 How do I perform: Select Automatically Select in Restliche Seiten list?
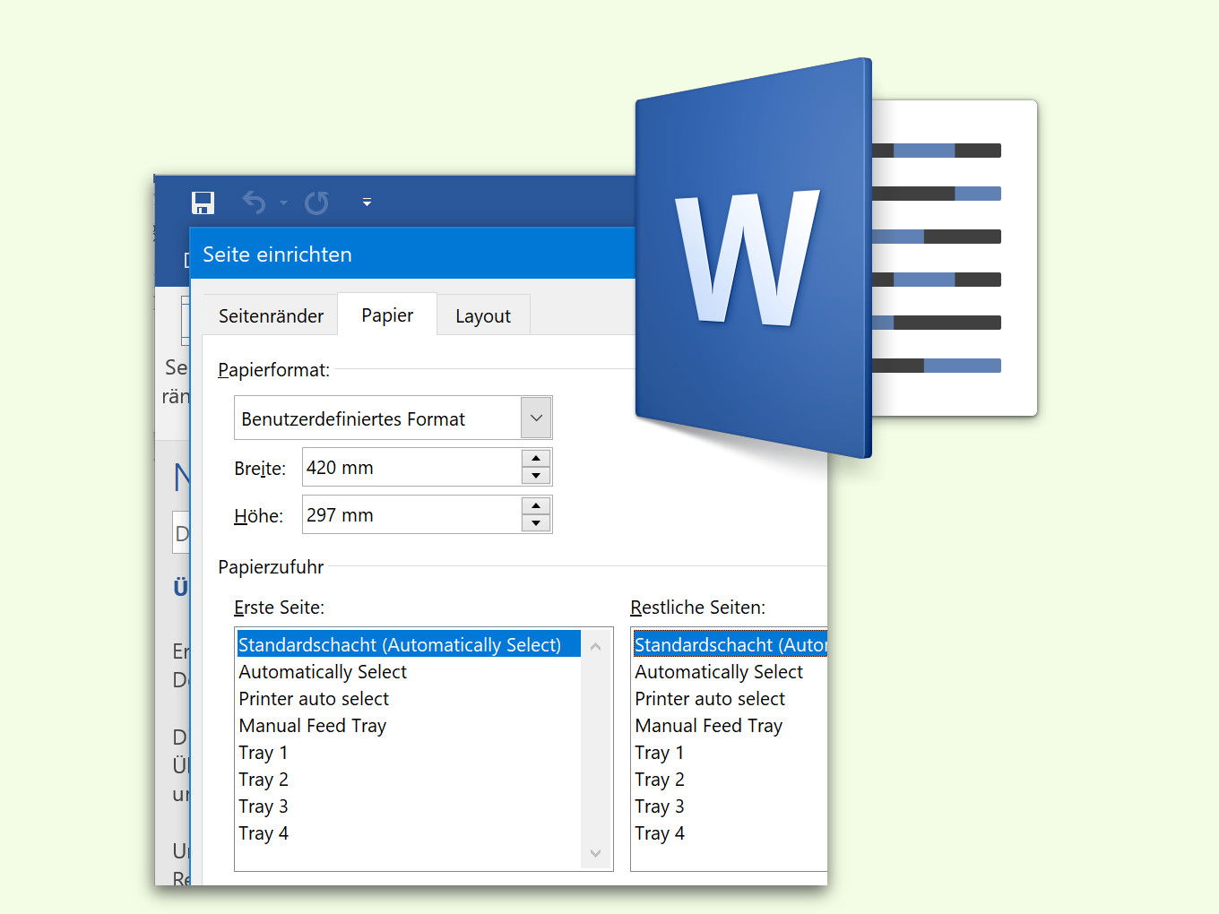(730, 671)
